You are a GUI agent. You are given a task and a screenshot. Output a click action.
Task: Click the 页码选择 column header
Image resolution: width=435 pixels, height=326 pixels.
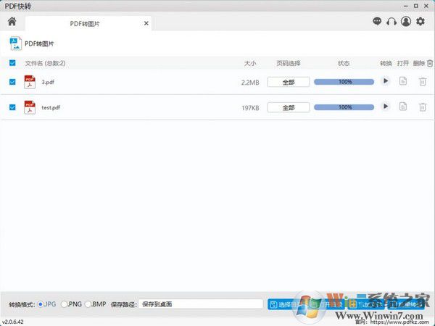(289, 63)
